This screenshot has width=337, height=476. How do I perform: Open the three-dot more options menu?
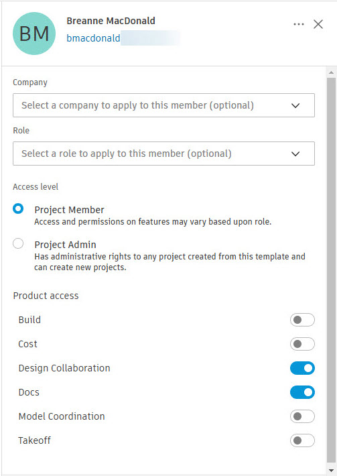click(x=299, y=24)
